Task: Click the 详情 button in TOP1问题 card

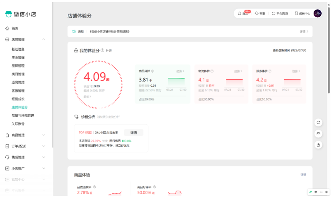Action: click(133, 132)
